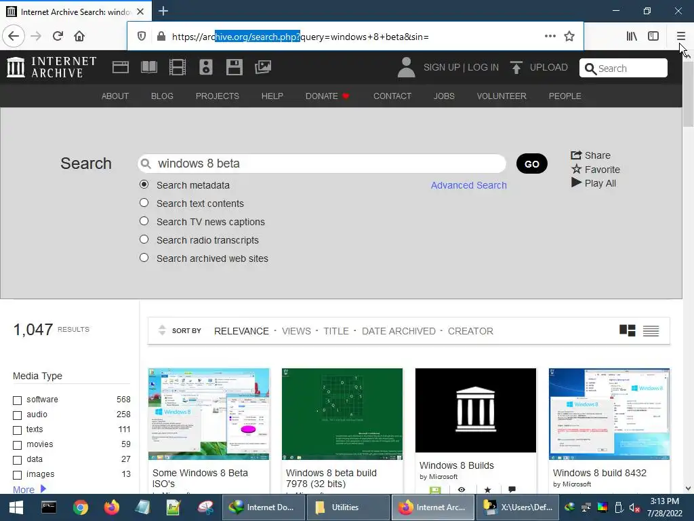Click the SIGN UP link

442,67
